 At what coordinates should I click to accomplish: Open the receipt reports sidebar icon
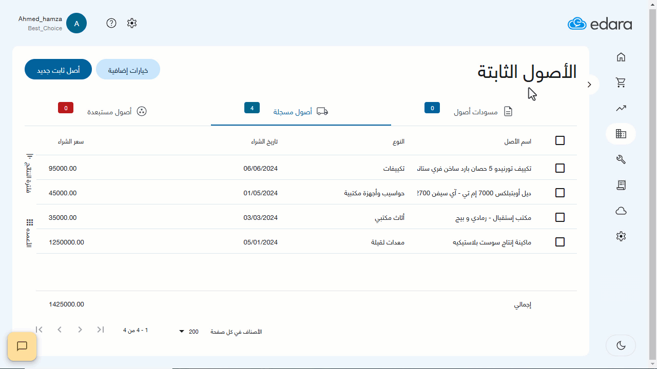point(621,185)
